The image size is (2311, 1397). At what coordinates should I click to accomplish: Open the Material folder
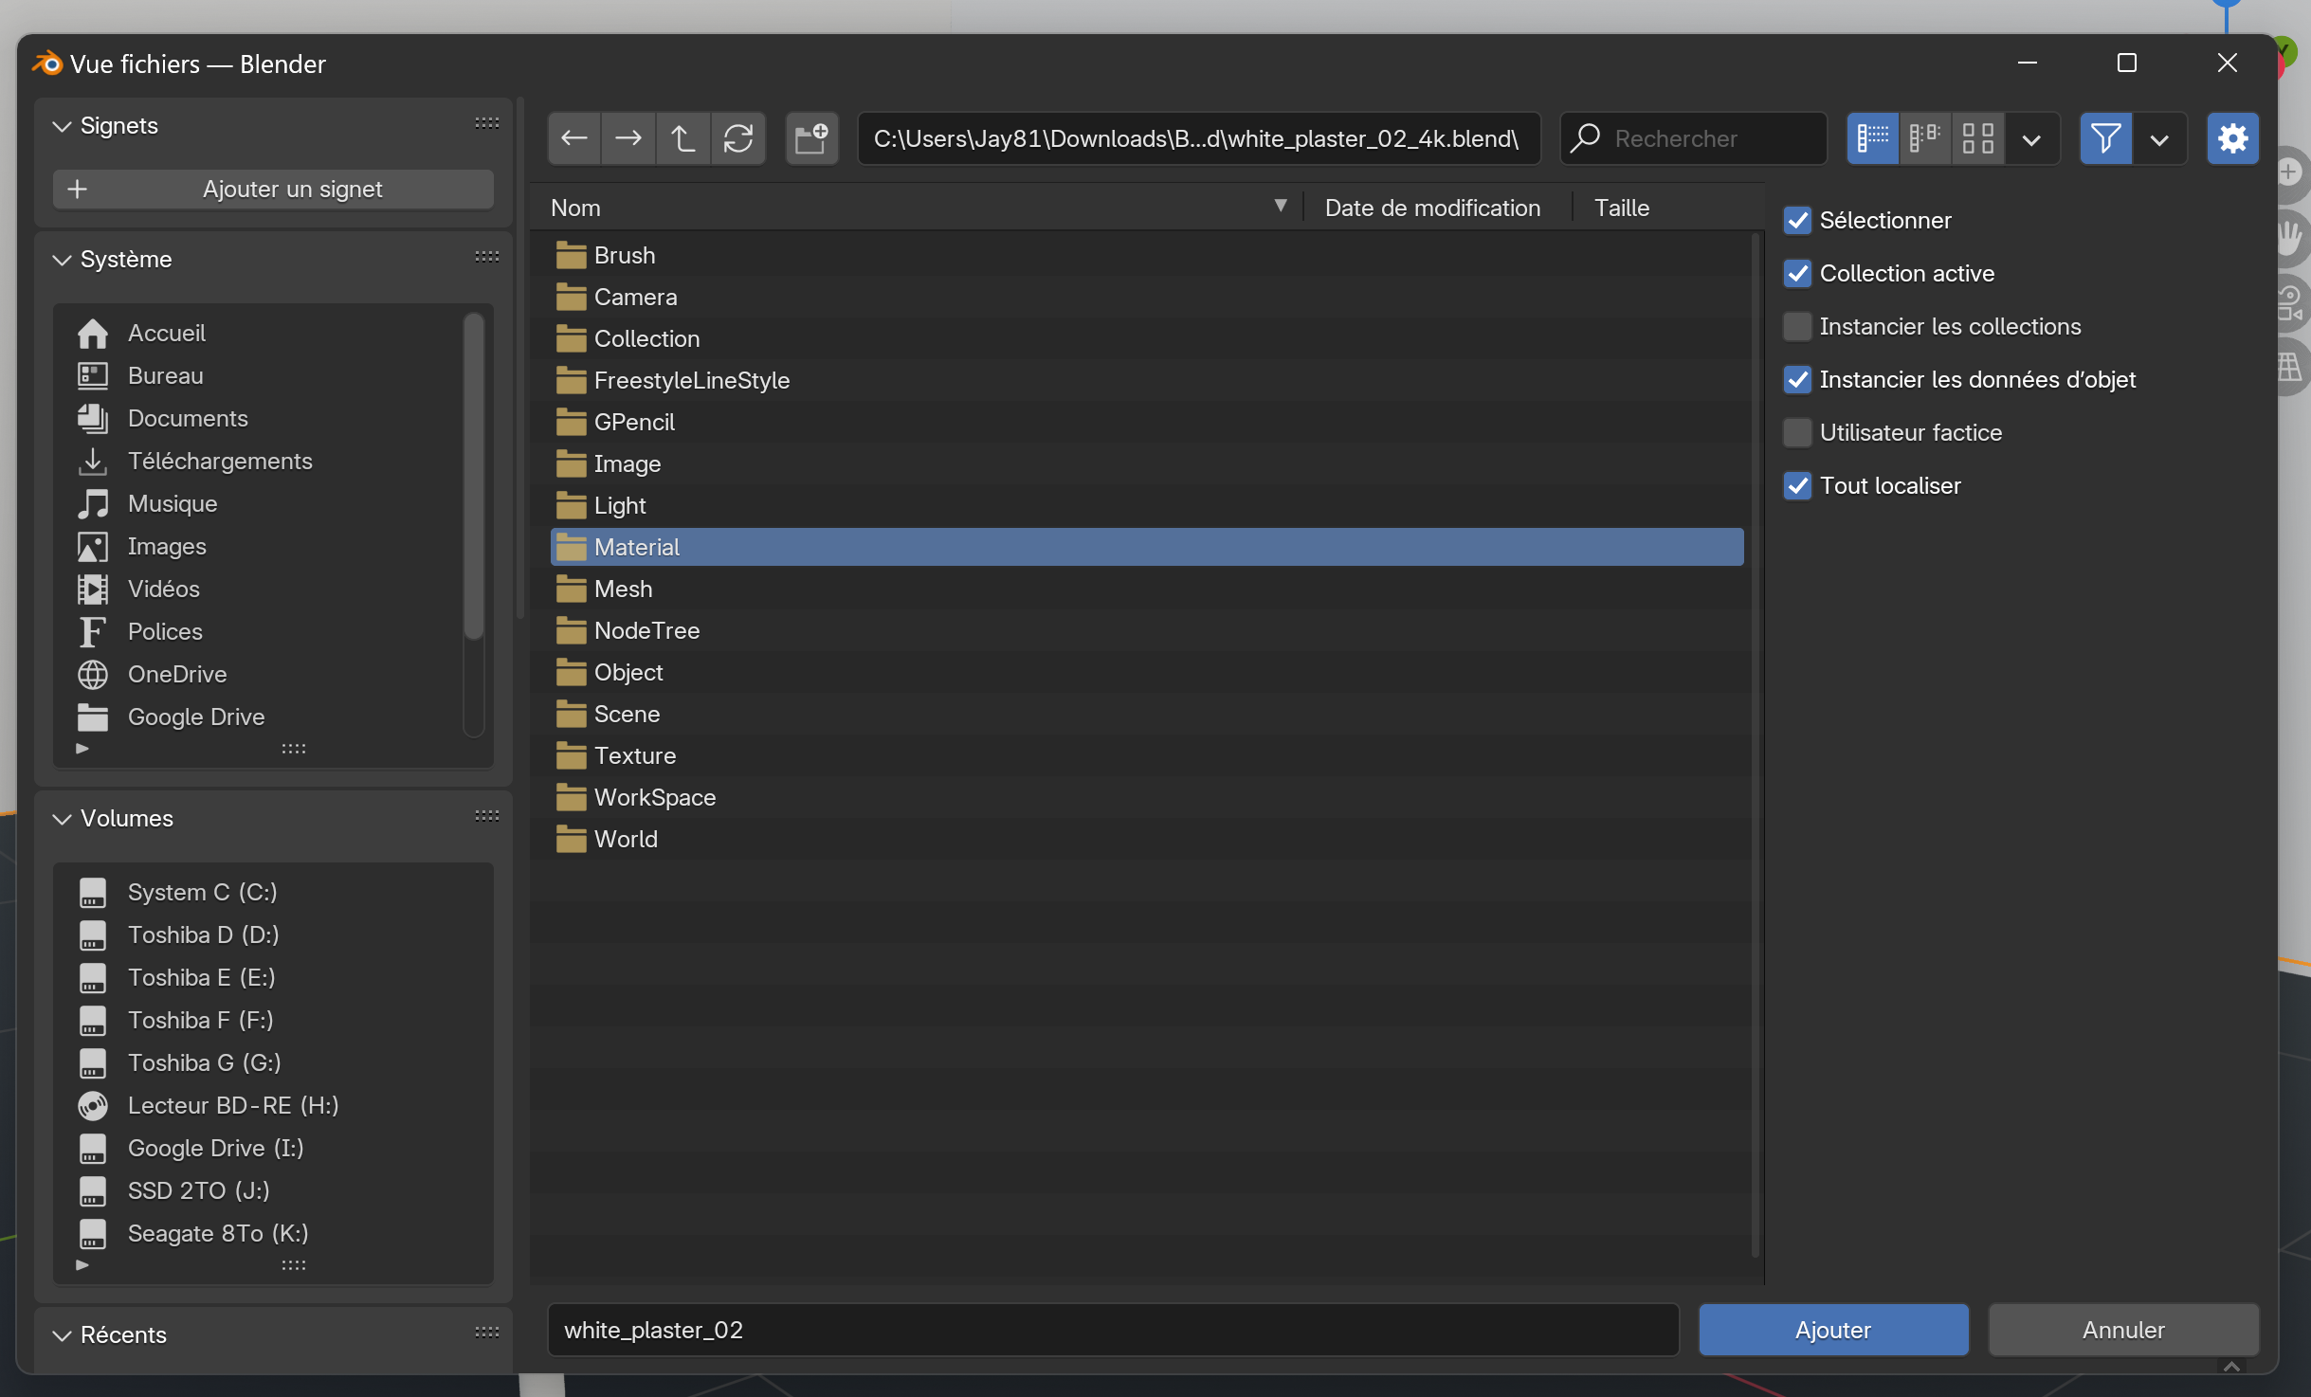click(x=637, y=547)
